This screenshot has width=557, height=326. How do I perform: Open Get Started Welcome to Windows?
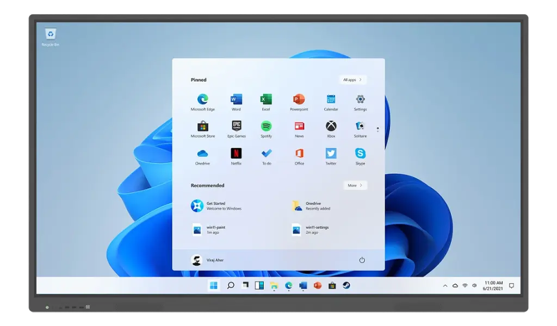[216, 206]
